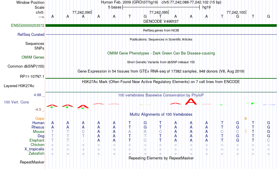
Task: Click Basewise Conservation by PhyloP title
Action: (x=161, y=95)
